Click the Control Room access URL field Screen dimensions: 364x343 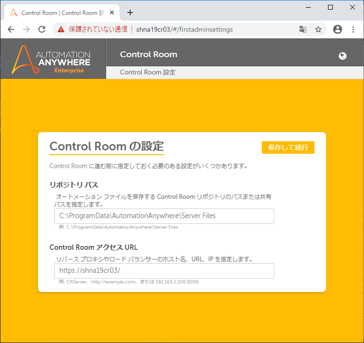(164, 271)
